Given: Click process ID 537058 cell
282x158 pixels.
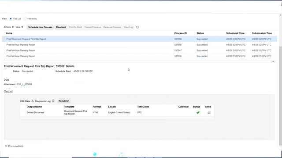Looking at the screenshot, I should tap(178, 39).
